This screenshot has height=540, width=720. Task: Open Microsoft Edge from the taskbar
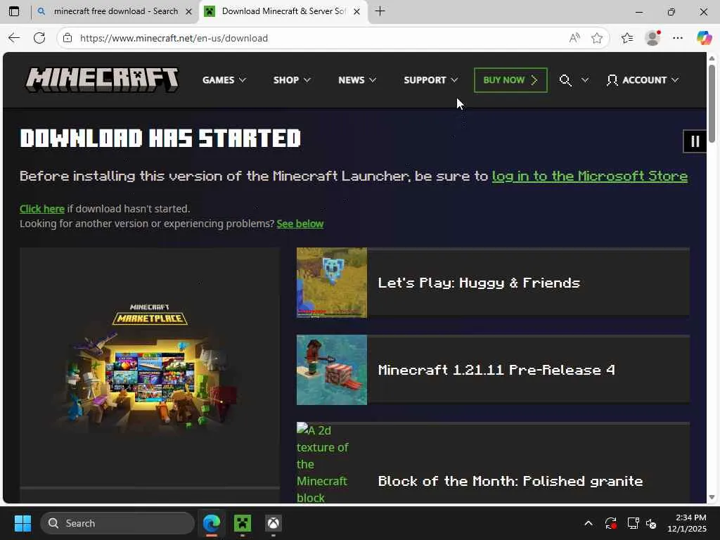click(212, 523)
